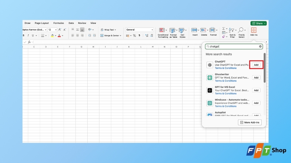Decrease font size
Image resolution: width=291 pixels, height=163 pixels.
coord(65,30)
